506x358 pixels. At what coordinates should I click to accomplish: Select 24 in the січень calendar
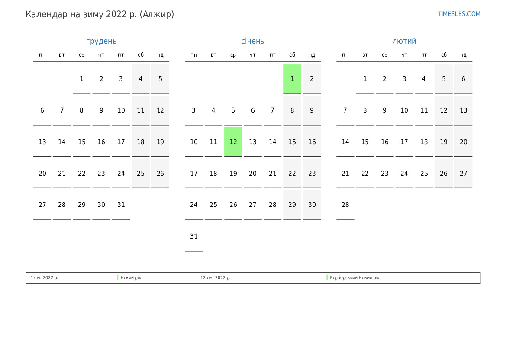pos(193,205)
